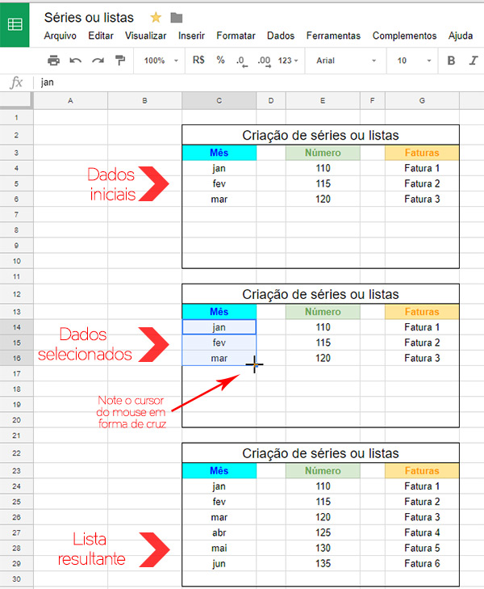Screen dimensions: 484x589
Task: Click the cyan Mês header in row 3
Action: point(219,153)
